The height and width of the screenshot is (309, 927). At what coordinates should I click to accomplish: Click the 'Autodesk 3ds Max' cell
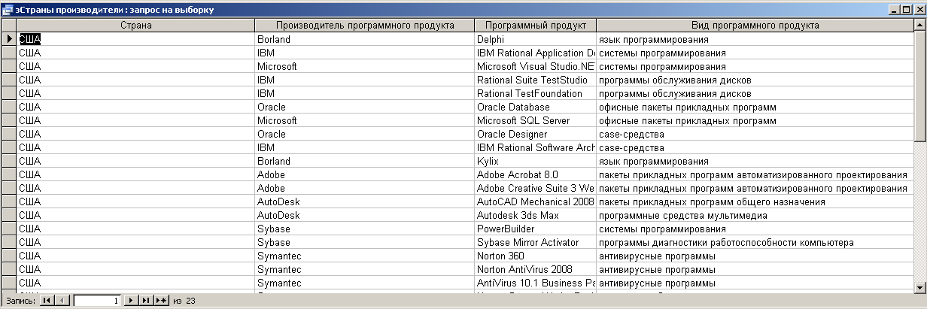tap(536, 215)
